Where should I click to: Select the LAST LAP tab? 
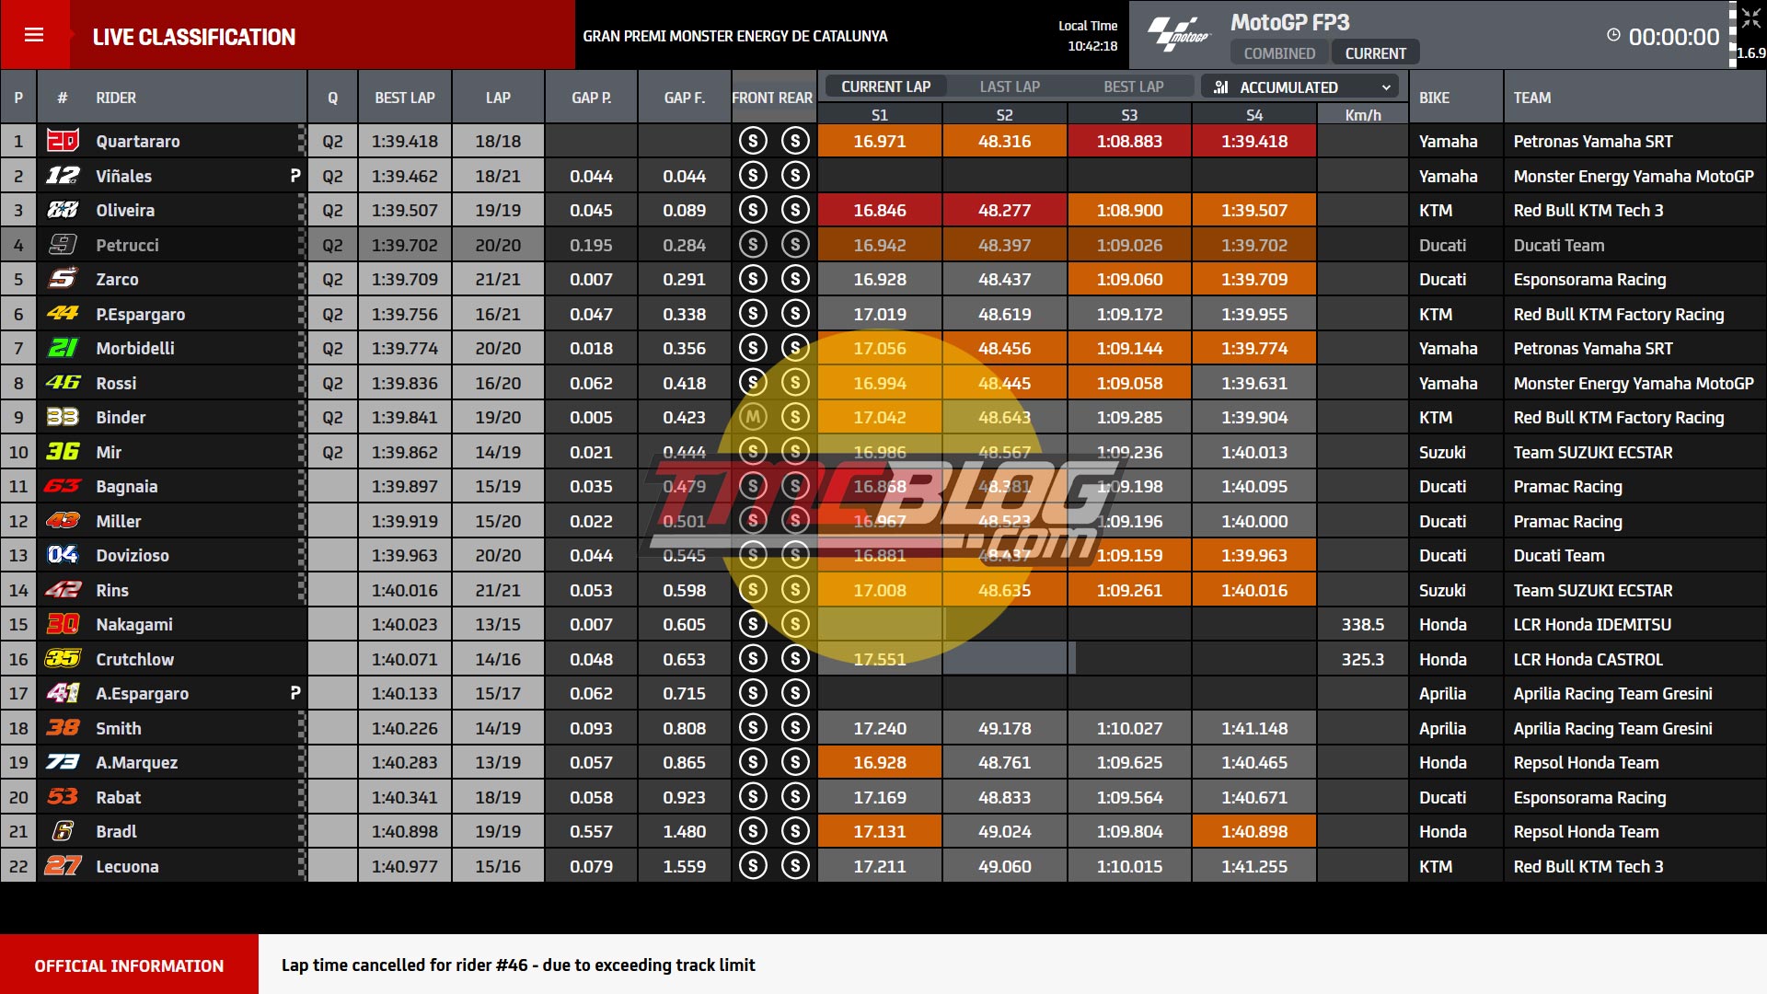[1010, 87]
